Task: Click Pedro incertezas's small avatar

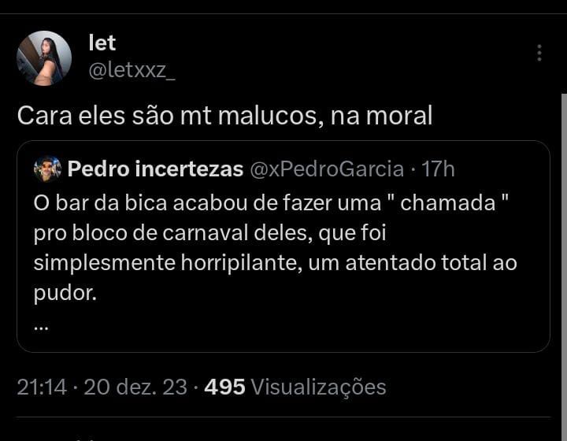Action: pyautogui.click(x=47, y=169)
